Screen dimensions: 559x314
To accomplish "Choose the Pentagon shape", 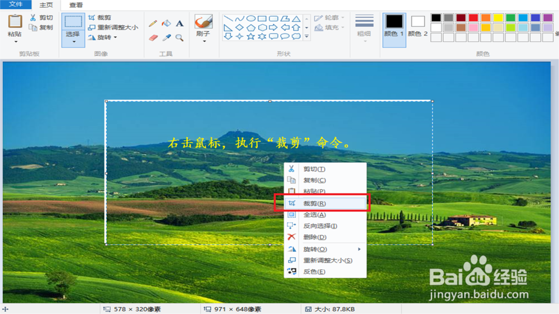I will [x=251, y=27].
